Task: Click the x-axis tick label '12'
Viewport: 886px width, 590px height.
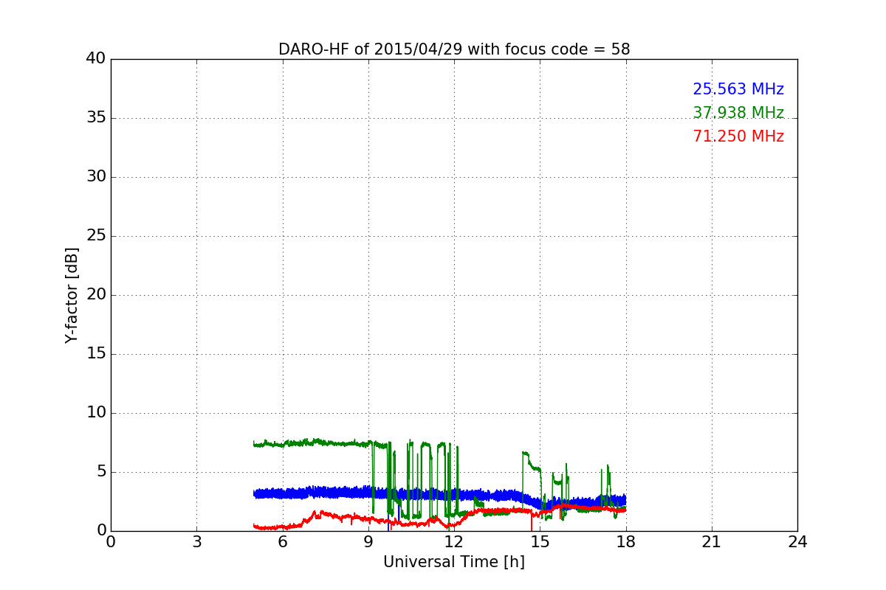Action: (x=454, y=542)
